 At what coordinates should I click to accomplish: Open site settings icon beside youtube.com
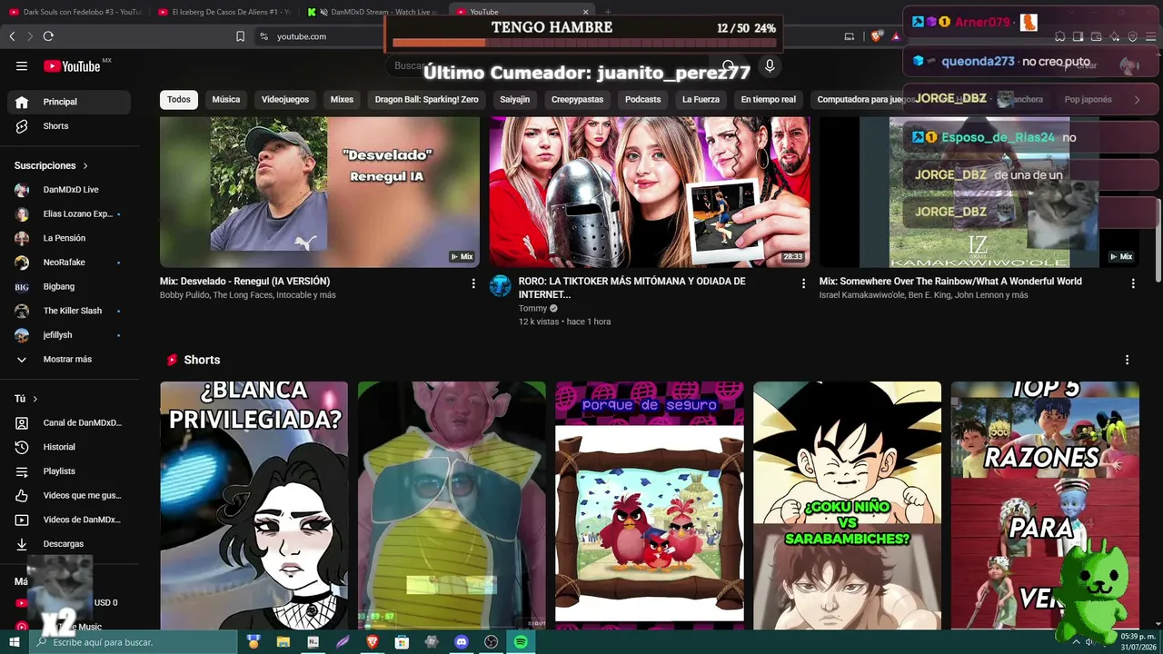tap(263, 36)
